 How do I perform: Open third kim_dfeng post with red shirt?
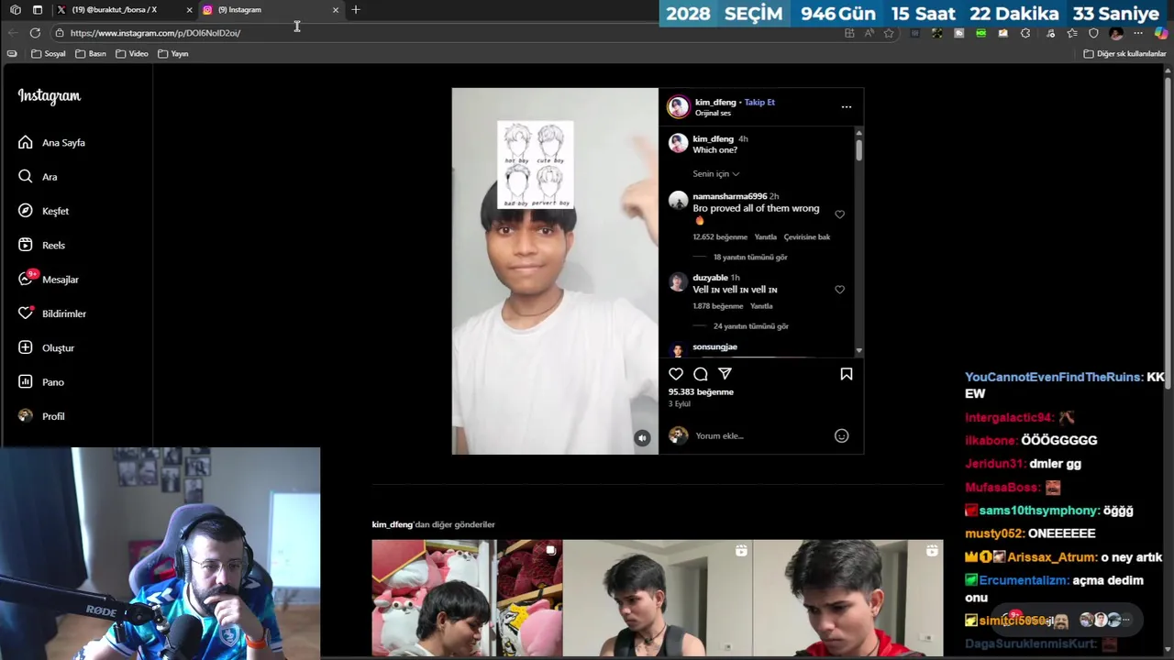[848, 598]
